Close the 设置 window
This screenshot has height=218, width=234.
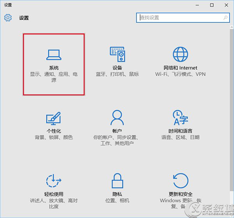tap(226, 5)
